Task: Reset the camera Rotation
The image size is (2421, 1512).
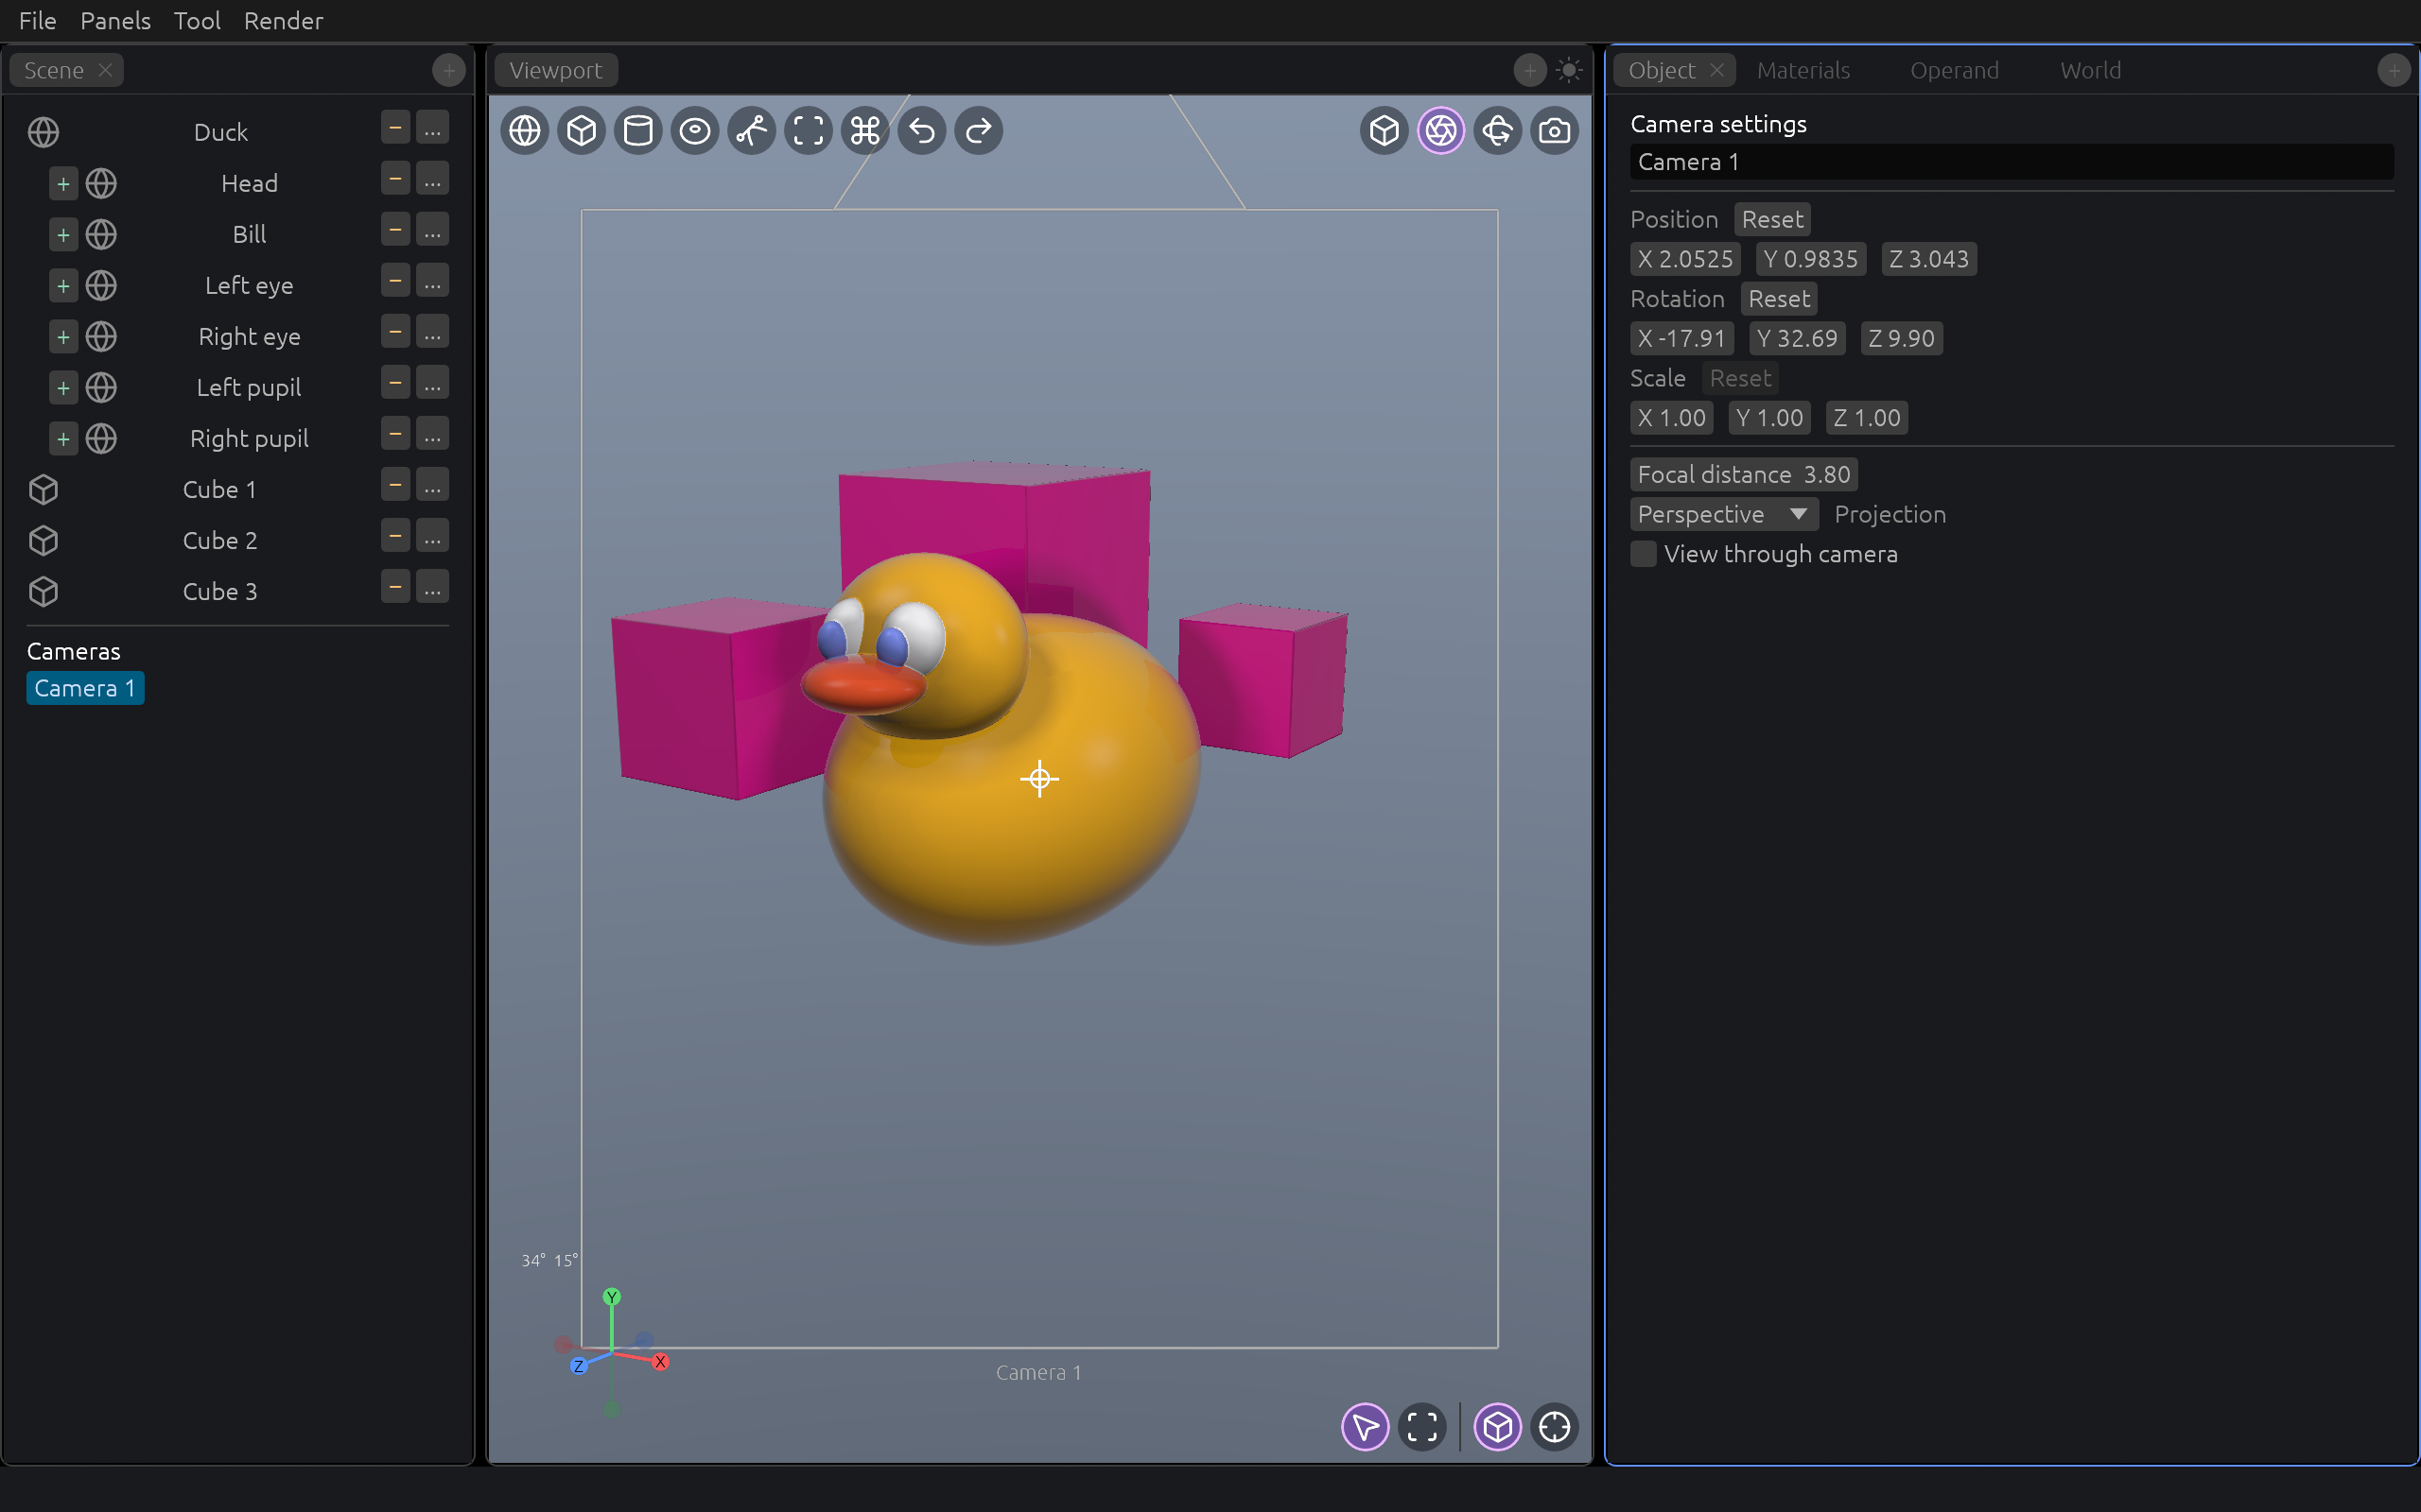Action: (1779, 299)
